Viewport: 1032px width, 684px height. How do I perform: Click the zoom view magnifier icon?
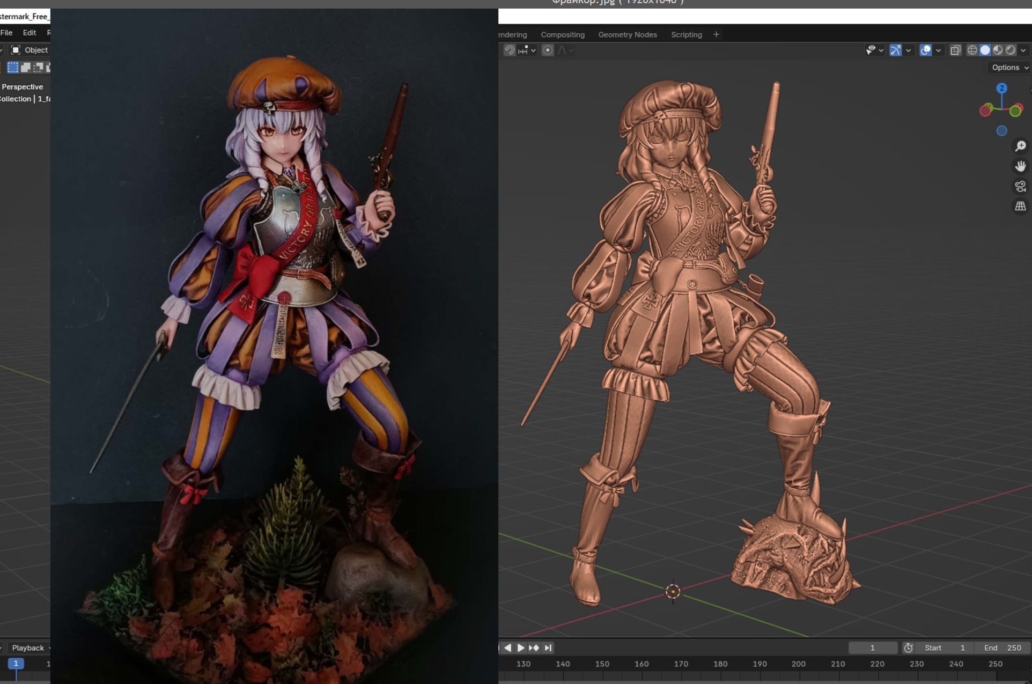tap(1020, 146)
